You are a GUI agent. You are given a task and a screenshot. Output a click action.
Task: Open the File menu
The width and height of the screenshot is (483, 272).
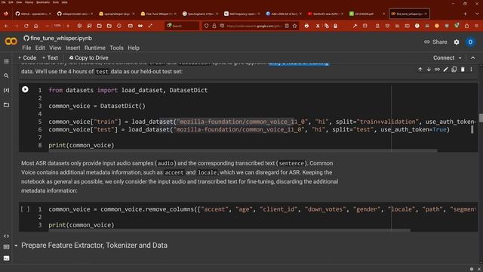(26, 48)
